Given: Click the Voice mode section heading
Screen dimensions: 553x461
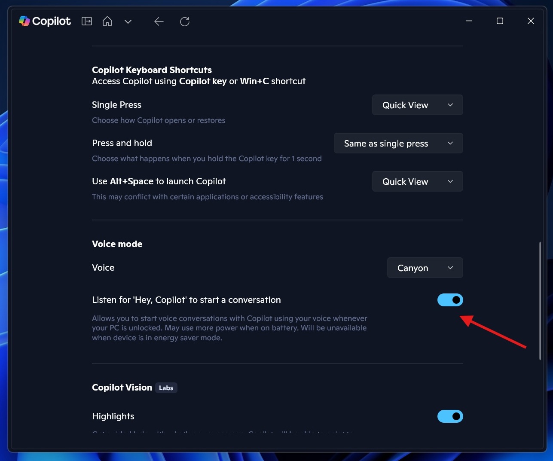Looking at the screenshot, I should click(117, 244).
